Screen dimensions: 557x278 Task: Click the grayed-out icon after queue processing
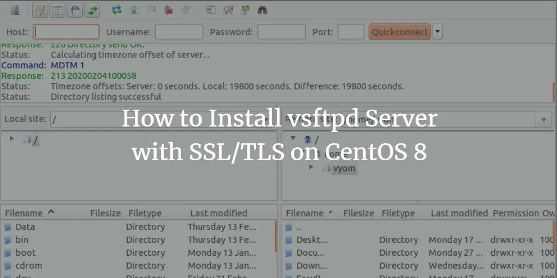152,10
